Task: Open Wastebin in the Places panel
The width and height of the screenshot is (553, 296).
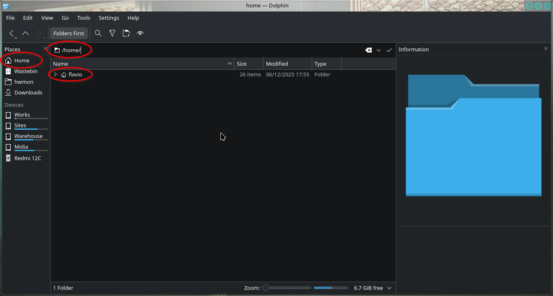Action: point(25,71)
